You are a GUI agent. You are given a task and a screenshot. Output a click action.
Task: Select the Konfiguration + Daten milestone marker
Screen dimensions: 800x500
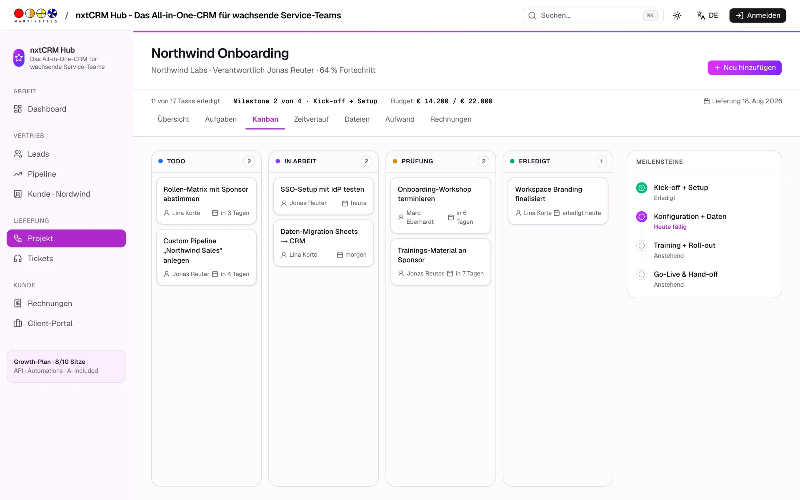(x=642, y=217)
